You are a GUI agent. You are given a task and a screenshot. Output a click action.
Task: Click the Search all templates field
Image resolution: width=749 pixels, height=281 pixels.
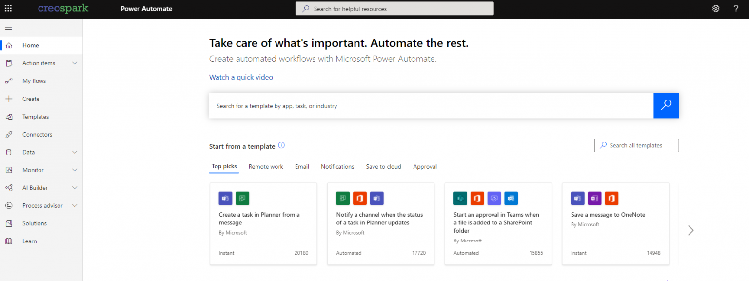[x=636, y=145]
